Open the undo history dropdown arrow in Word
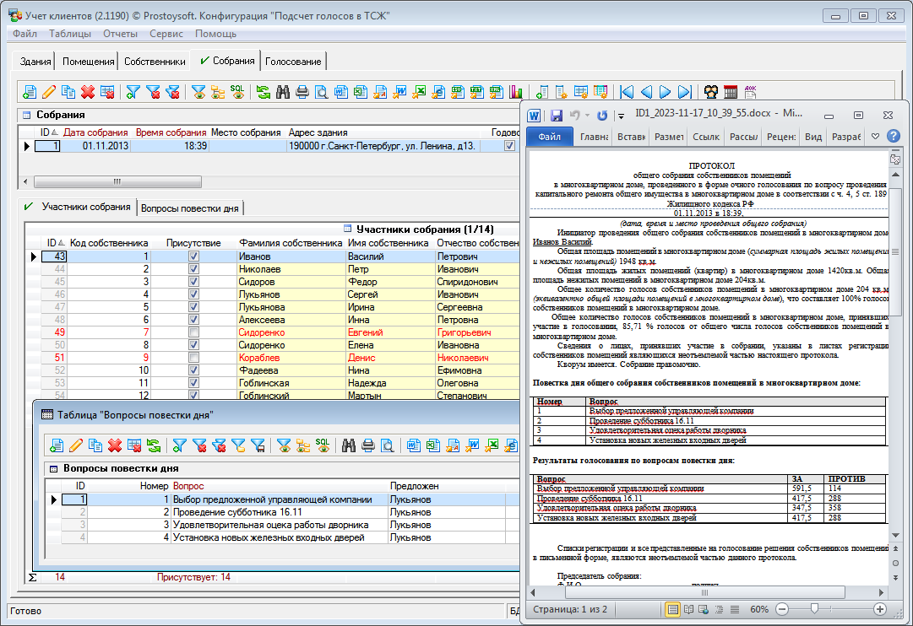The width and height of the screenshot is (913, 626). pyautogui.click(x=587, y=116)
